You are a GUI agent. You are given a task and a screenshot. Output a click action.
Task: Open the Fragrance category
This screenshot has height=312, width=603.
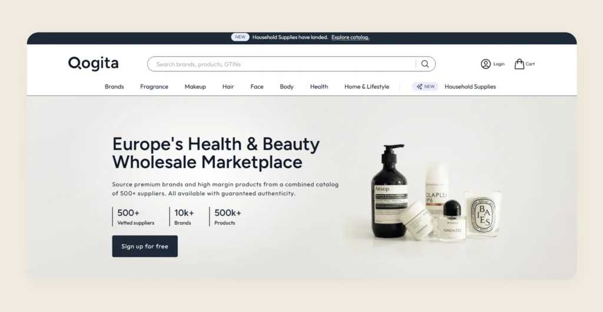click(154, 87)
